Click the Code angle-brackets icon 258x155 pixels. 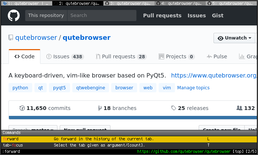17,56
